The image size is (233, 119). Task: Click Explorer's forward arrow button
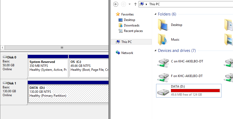coord(123,4)
